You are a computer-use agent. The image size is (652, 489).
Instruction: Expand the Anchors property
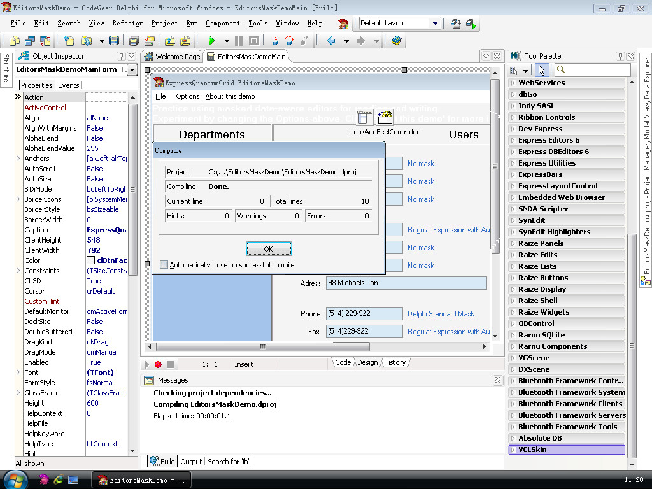coord(18,159)
